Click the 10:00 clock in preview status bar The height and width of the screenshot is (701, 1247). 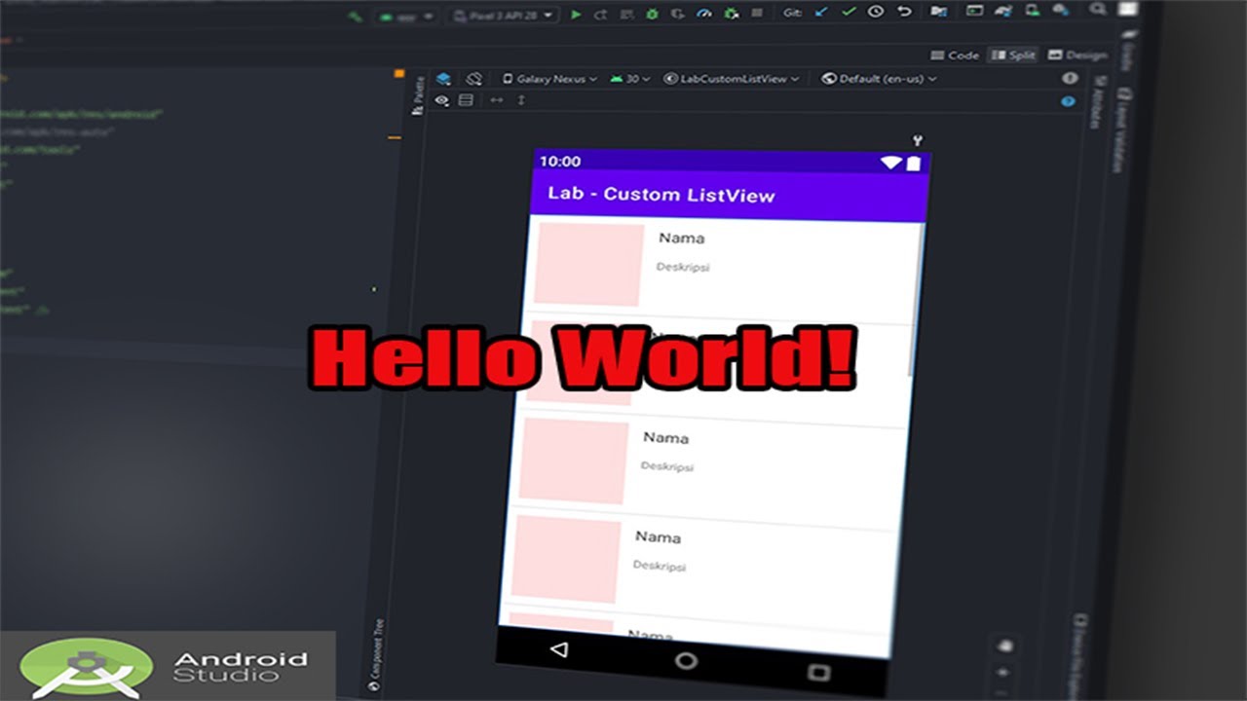pyautogui.click(x=560, y=162)
